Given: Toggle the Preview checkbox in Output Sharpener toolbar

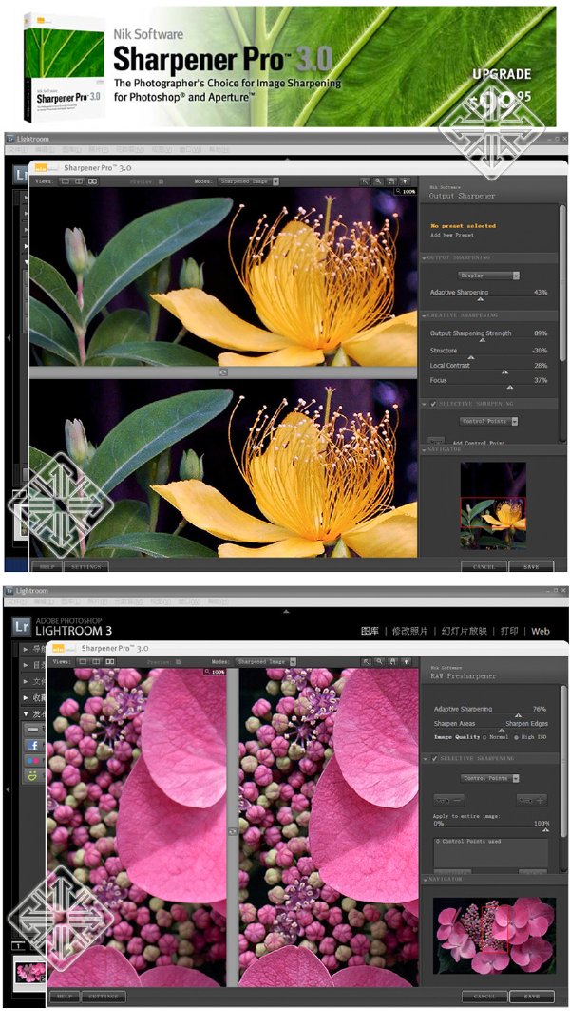Looking at the screenshot, I should (161, 181).
